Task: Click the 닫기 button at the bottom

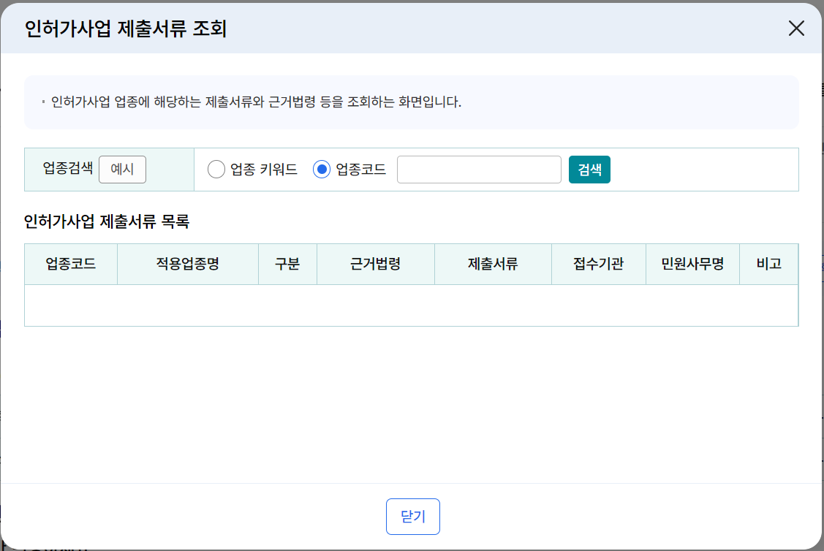Action: pyautogui.click(x=413, y=517)
